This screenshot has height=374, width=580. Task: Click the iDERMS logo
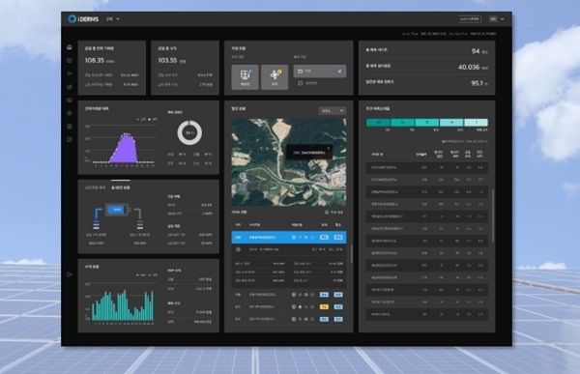tap(83, 19)
